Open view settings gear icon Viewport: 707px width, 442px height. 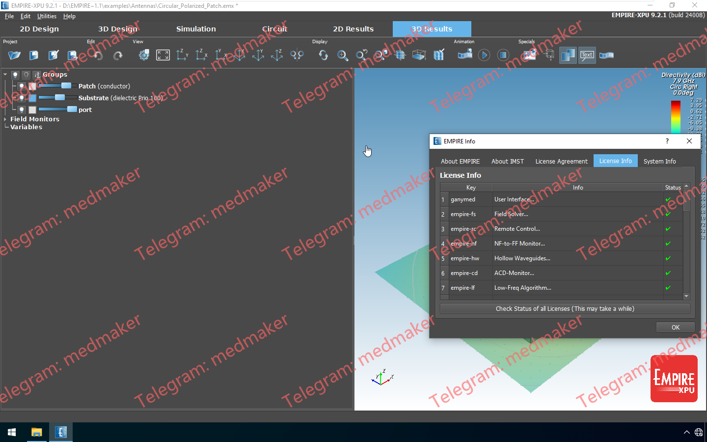coord(144,55)
